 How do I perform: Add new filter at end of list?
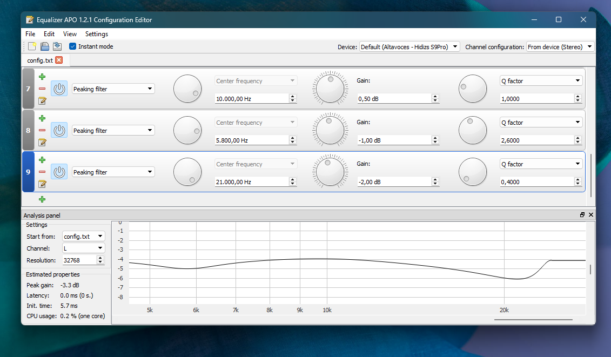pos(42,199)
